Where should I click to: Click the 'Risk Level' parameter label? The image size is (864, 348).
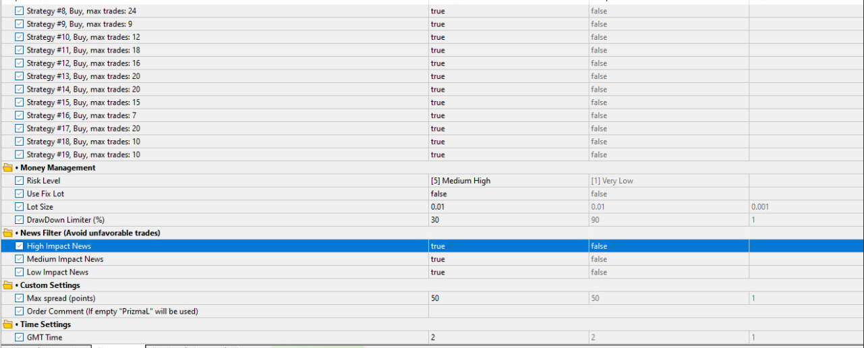(43, 181)
